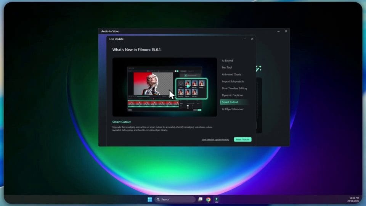Close the Audio to Video window
Viewport: 366px width, 206px height.
[x=286, y=31]
